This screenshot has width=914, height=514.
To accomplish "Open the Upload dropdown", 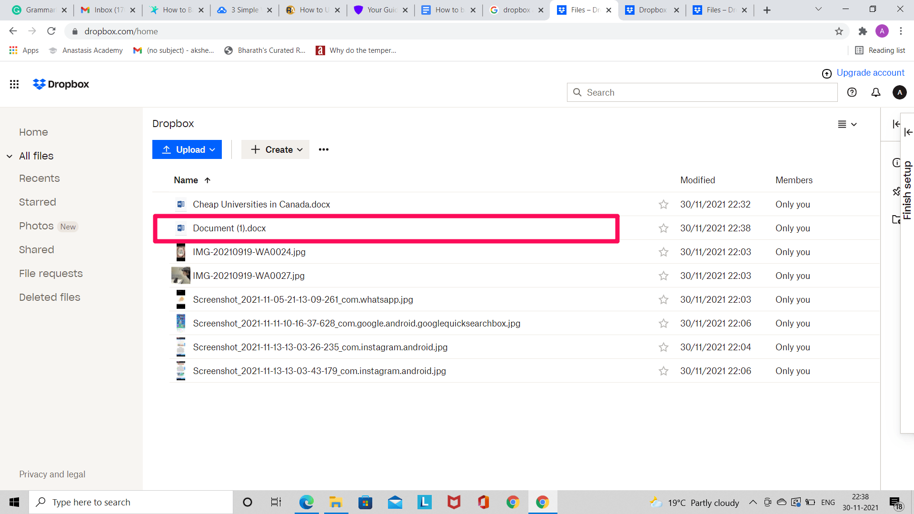I will 187,149.
